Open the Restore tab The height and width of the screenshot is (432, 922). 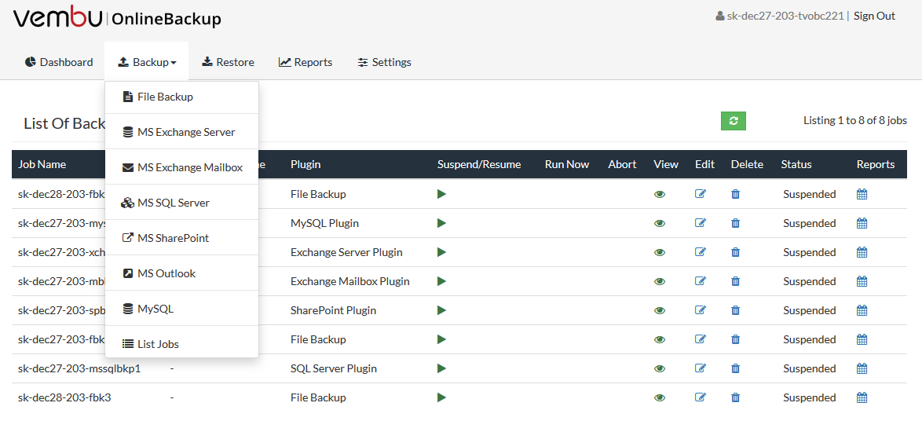pyautogui.click(x=229, y=62)
